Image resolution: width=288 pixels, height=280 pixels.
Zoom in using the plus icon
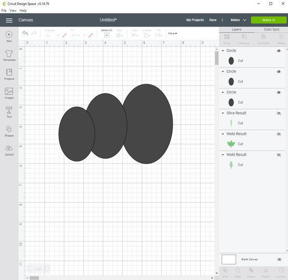[47, 269]
